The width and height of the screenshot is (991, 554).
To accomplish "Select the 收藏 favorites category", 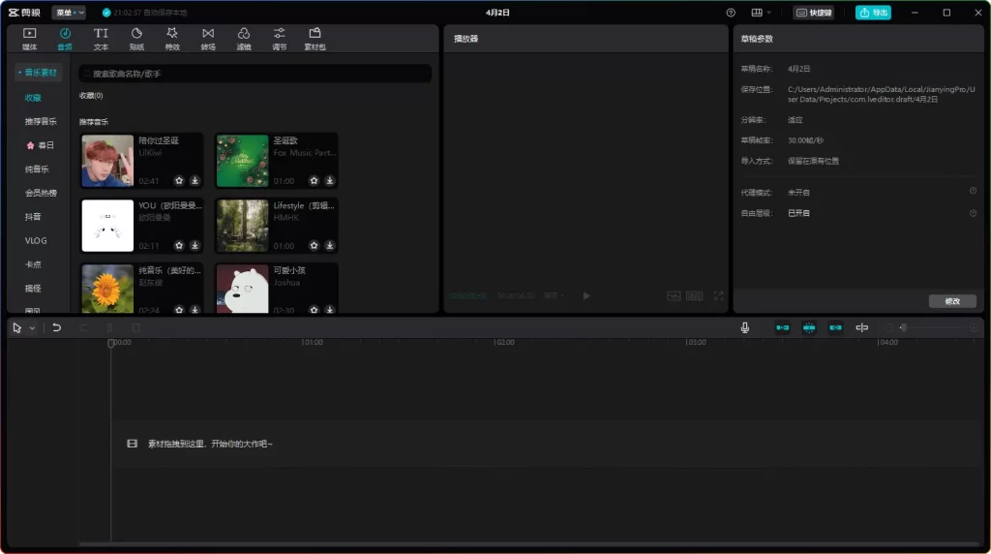I will [x=33, y=98].
